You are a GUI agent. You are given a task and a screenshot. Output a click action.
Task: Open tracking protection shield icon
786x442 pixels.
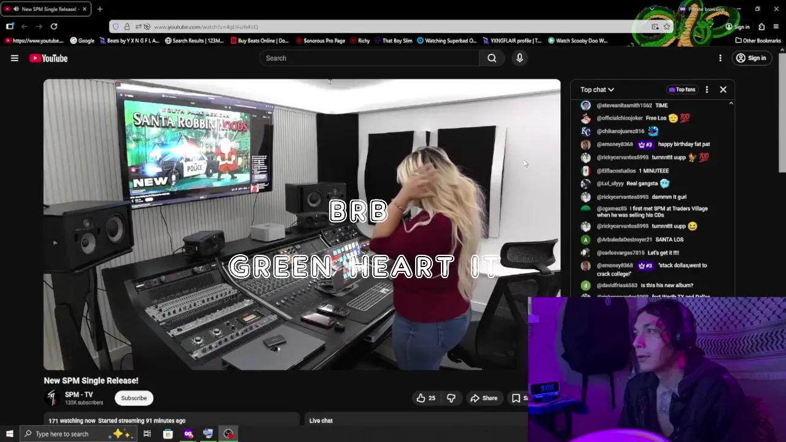115,26
